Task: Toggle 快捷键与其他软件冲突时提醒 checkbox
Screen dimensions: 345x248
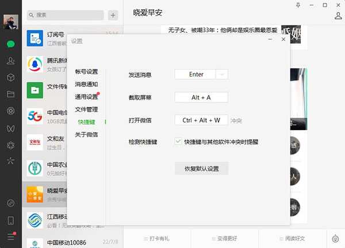Action: point(178,141)
